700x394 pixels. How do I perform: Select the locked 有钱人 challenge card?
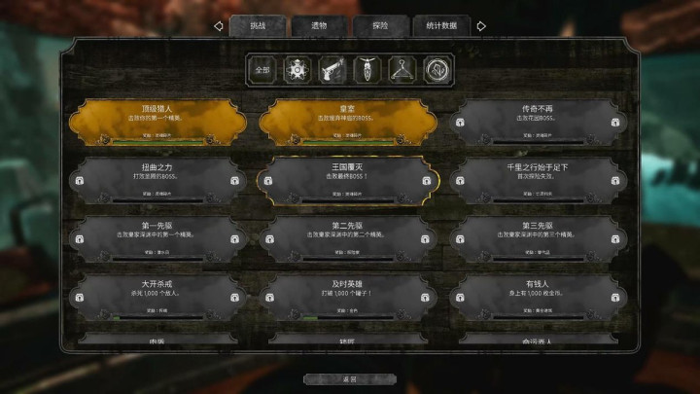click(x=538, y=298)
